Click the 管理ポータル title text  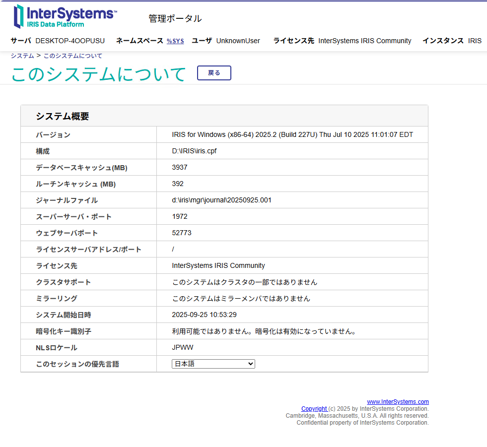(x=175, y=18)
